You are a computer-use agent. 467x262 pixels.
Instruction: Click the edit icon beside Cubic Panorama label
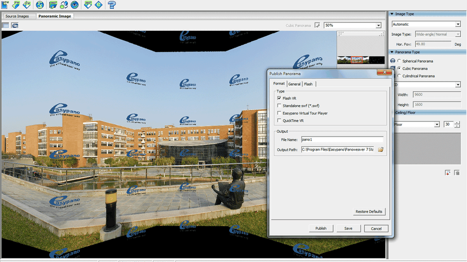[x=317, y=25]
